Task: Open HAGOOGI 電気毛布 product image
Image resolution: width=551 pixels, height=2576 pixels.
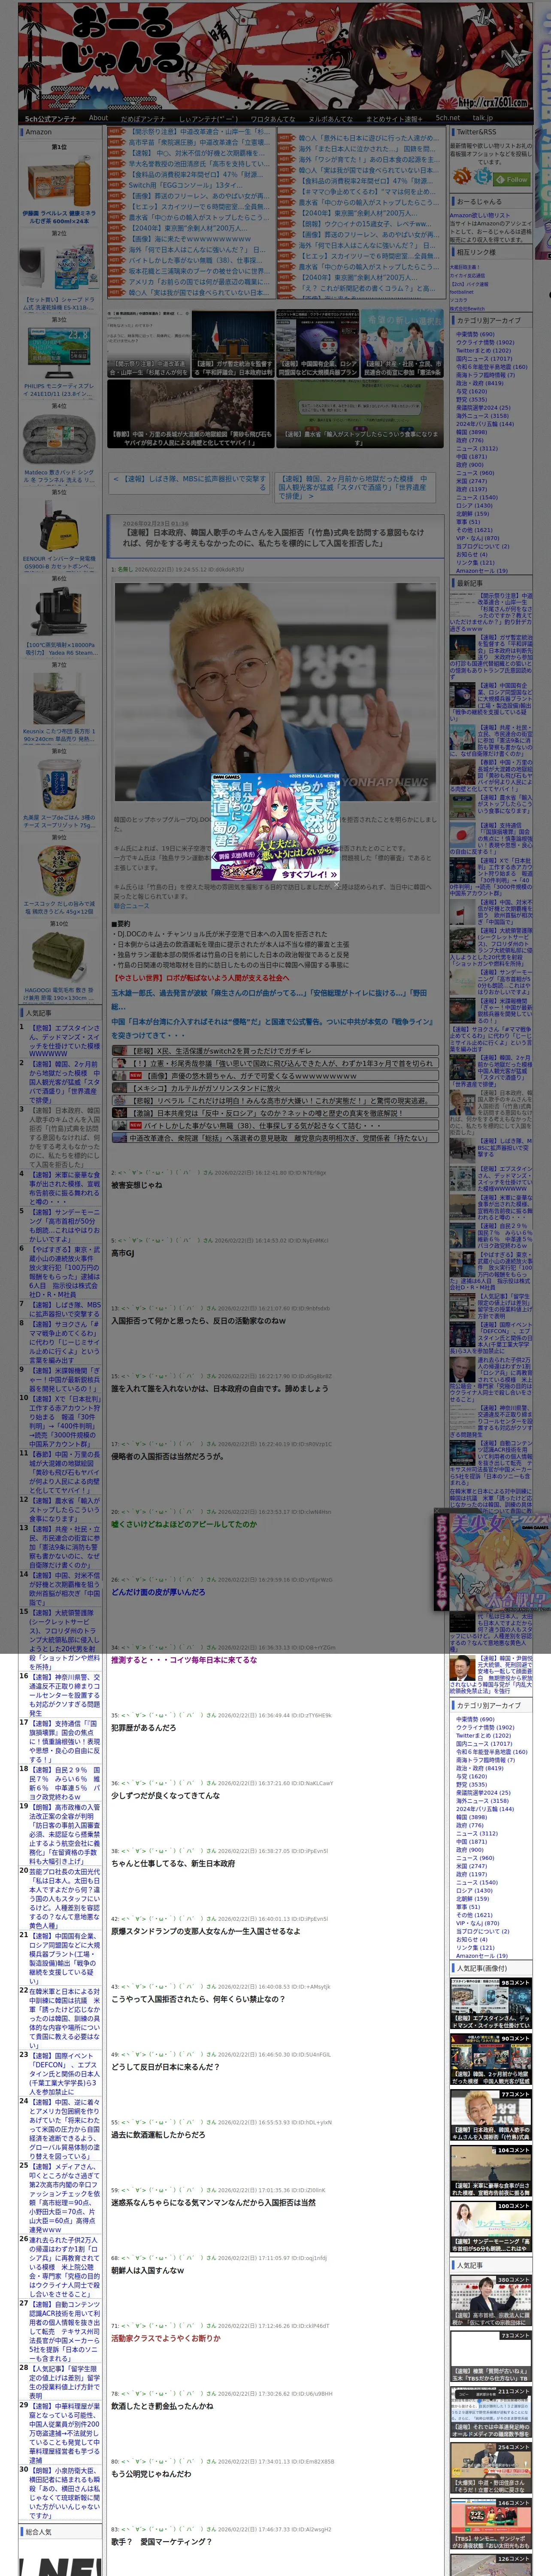Action: [x=59, y=957]
